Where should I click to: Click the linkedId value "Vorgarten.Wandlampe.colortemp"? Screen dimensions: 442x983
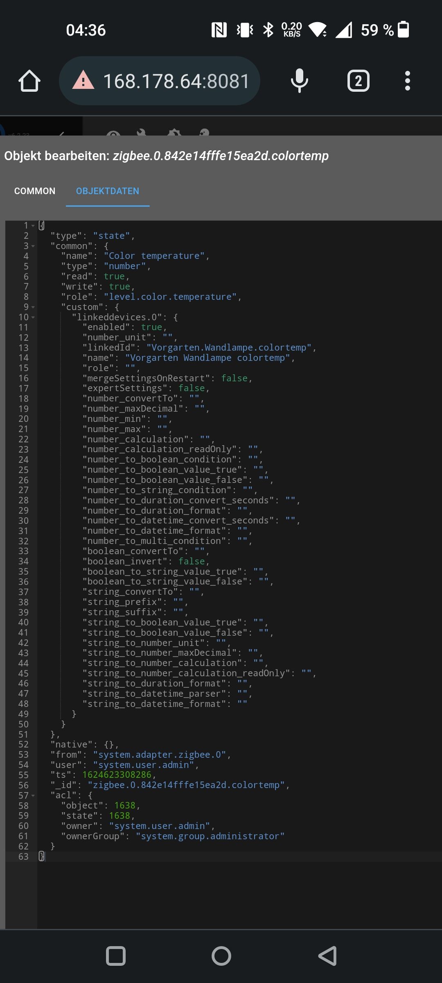(229, 348)
